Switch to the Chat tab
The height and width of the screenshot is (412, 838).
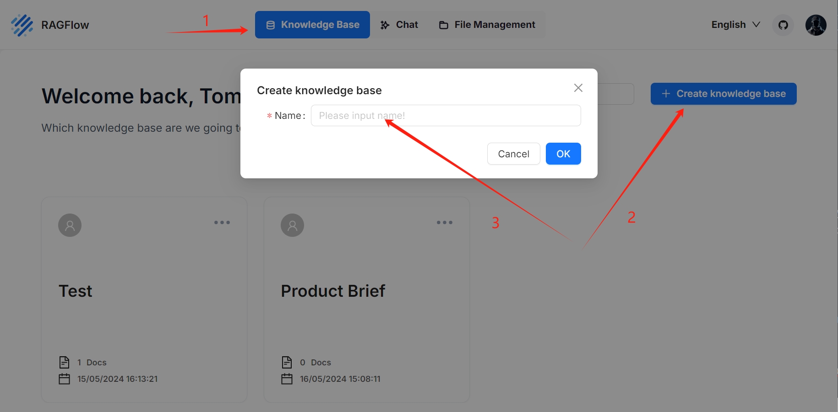click(x=399, y=25)
